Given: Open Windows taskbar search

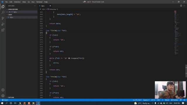Looking at the screenshot, I should [x=6, y=103].
